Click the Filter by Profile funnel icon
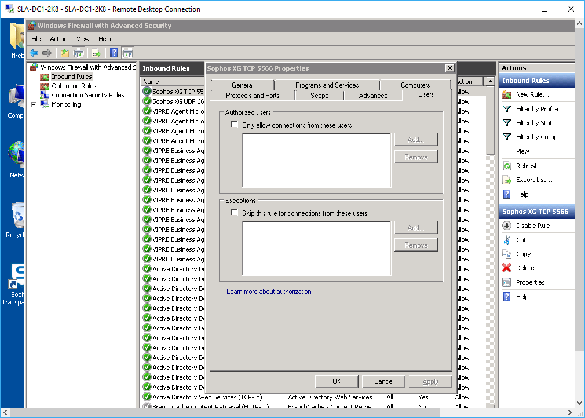 (507, 108)
